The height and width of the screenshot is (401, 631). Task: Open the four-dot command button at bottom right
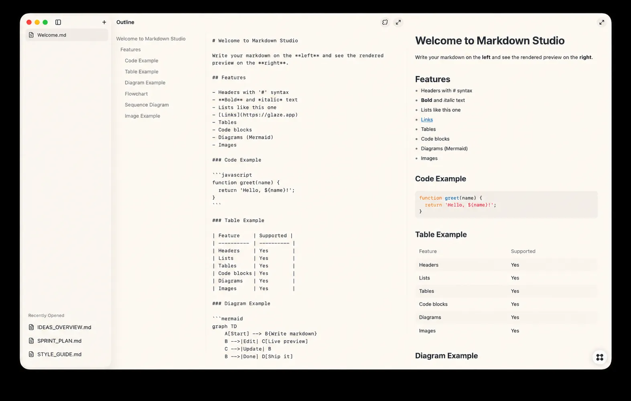(x=600, y=357)
